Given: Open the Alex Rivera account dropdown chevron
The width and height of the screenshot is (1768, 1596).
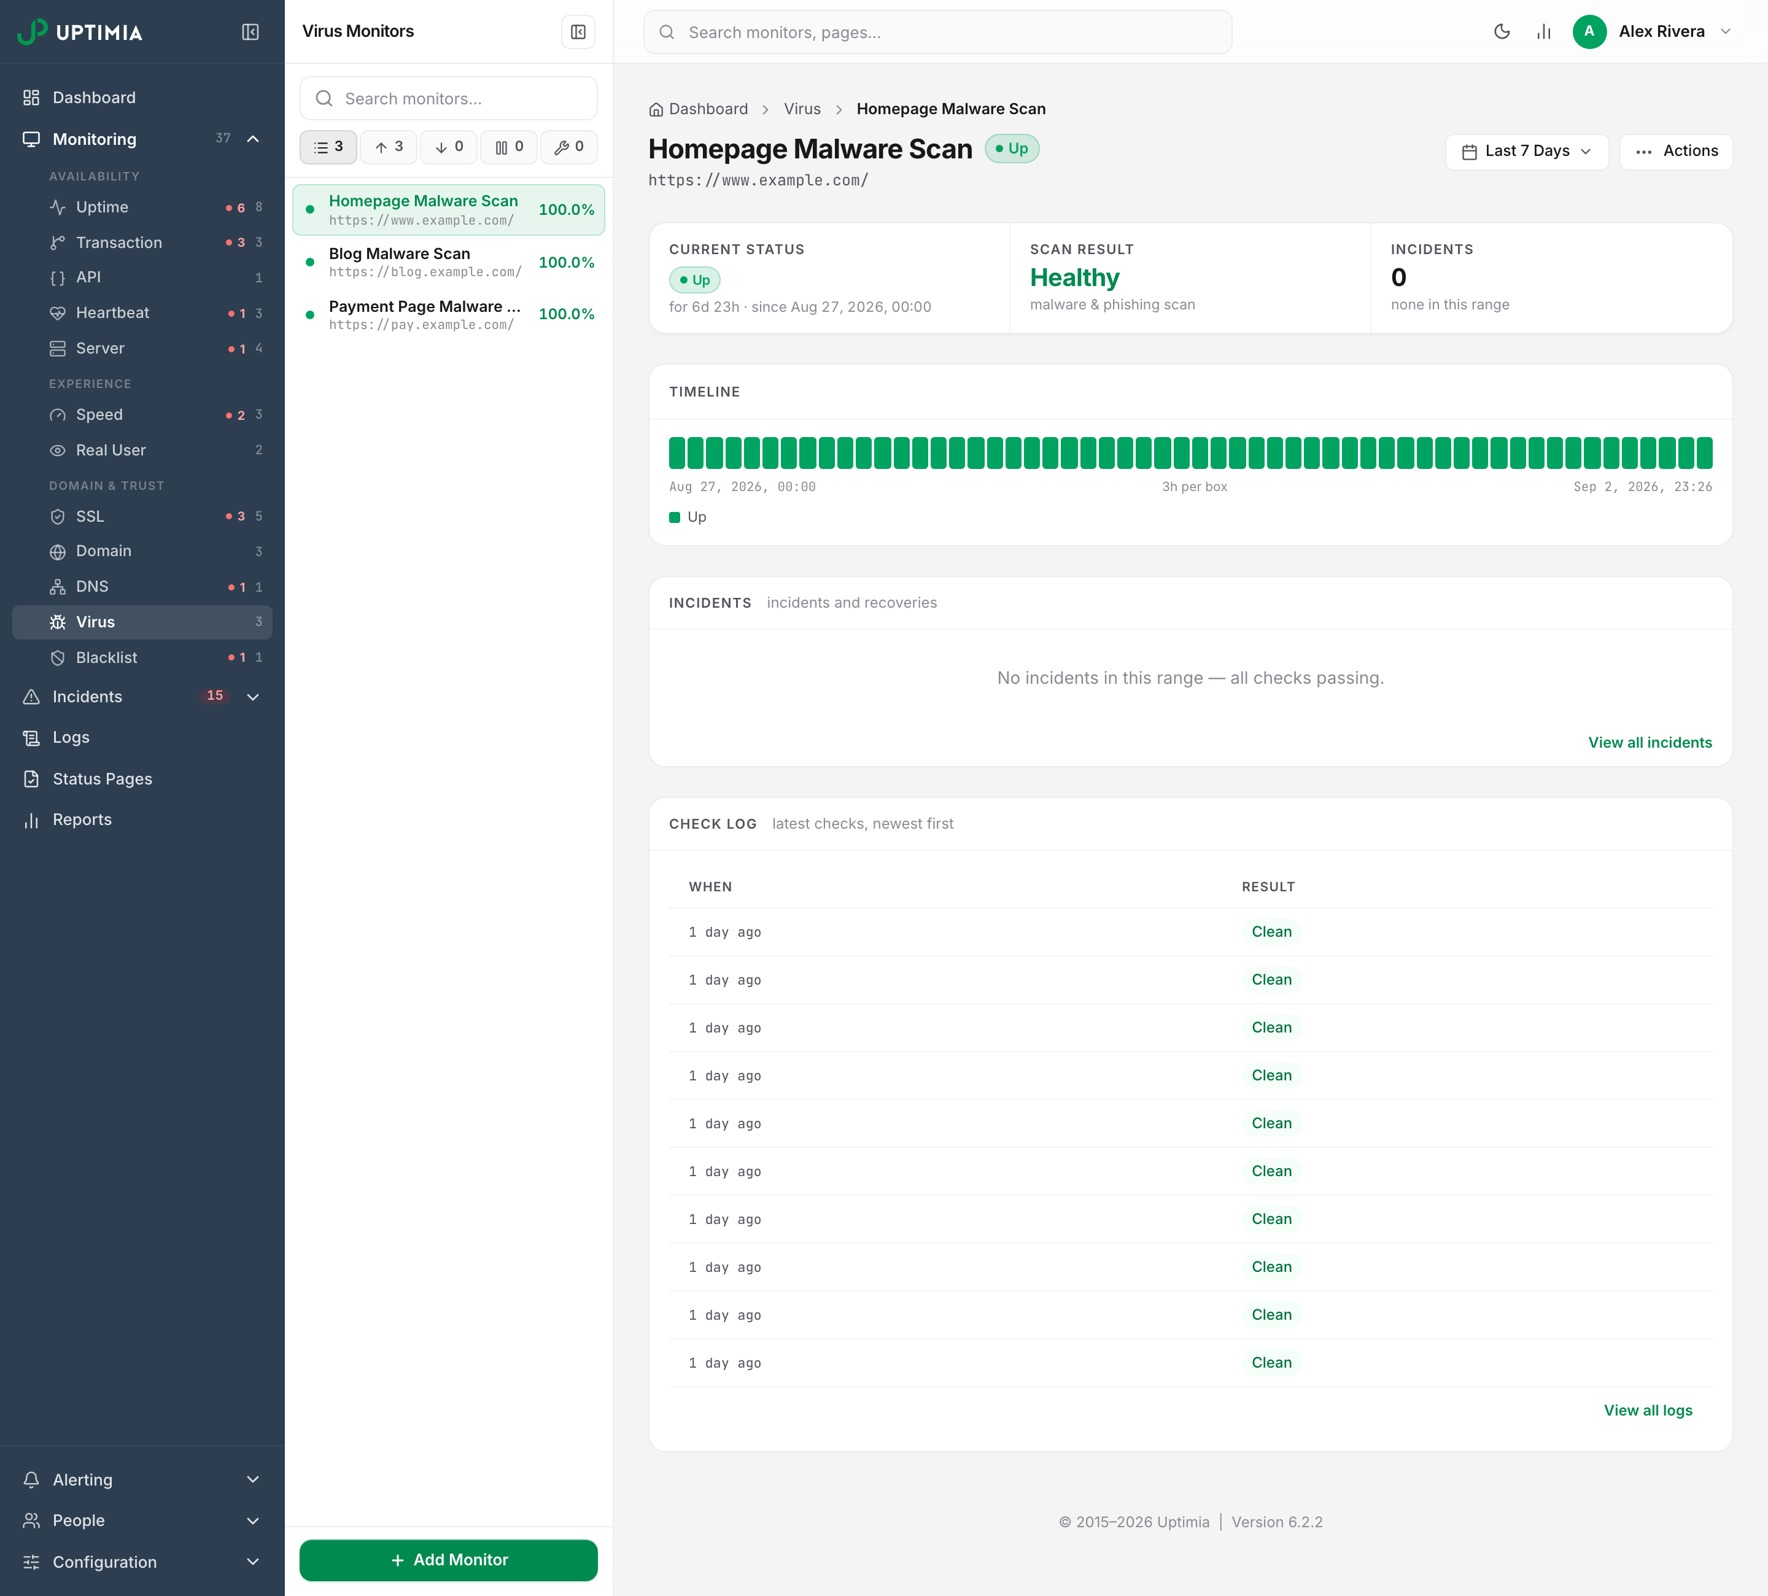Looking at the screenshot, I should point(1725,31).
